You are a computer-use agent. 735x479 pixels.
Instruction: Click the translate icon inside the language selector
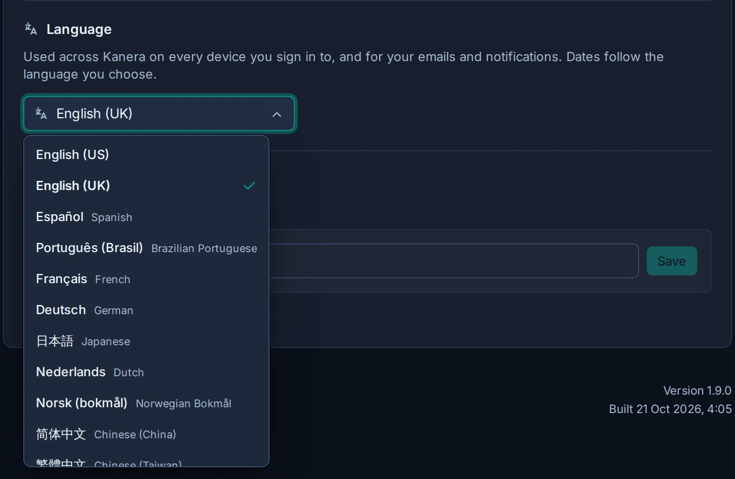[41, 114]
